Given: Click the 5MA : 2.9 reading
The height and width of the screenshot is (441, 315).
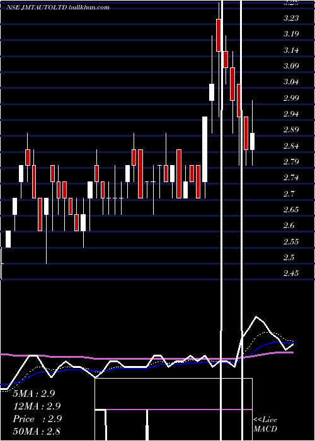Looking at the screenshot, I should point(34,394).
